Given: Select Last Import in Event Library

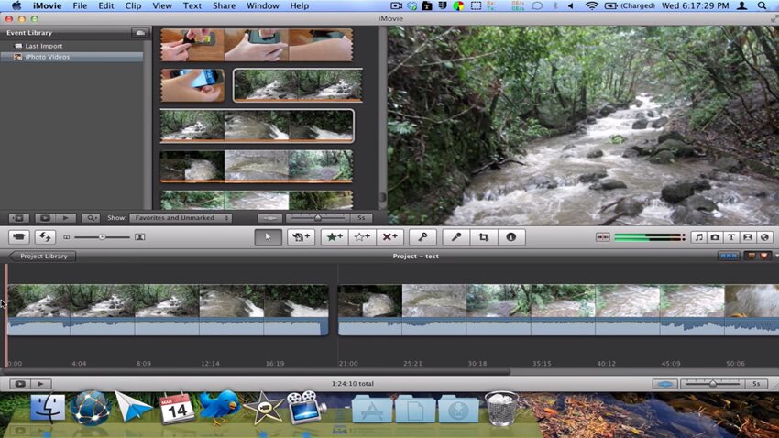Looking at the screenshot, I should coord(44,46).
